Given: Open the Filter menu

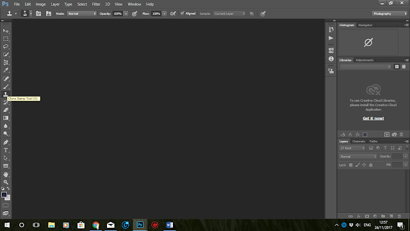Looking at the screenshot, I should click(96, 4).
